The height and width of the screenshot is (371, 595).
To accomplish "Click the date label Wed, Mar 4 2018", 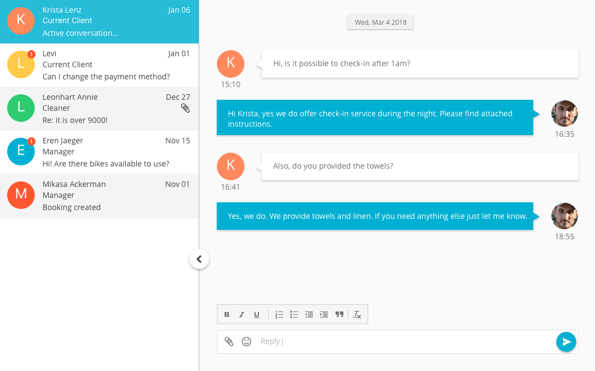I will [x=380, y=22].
